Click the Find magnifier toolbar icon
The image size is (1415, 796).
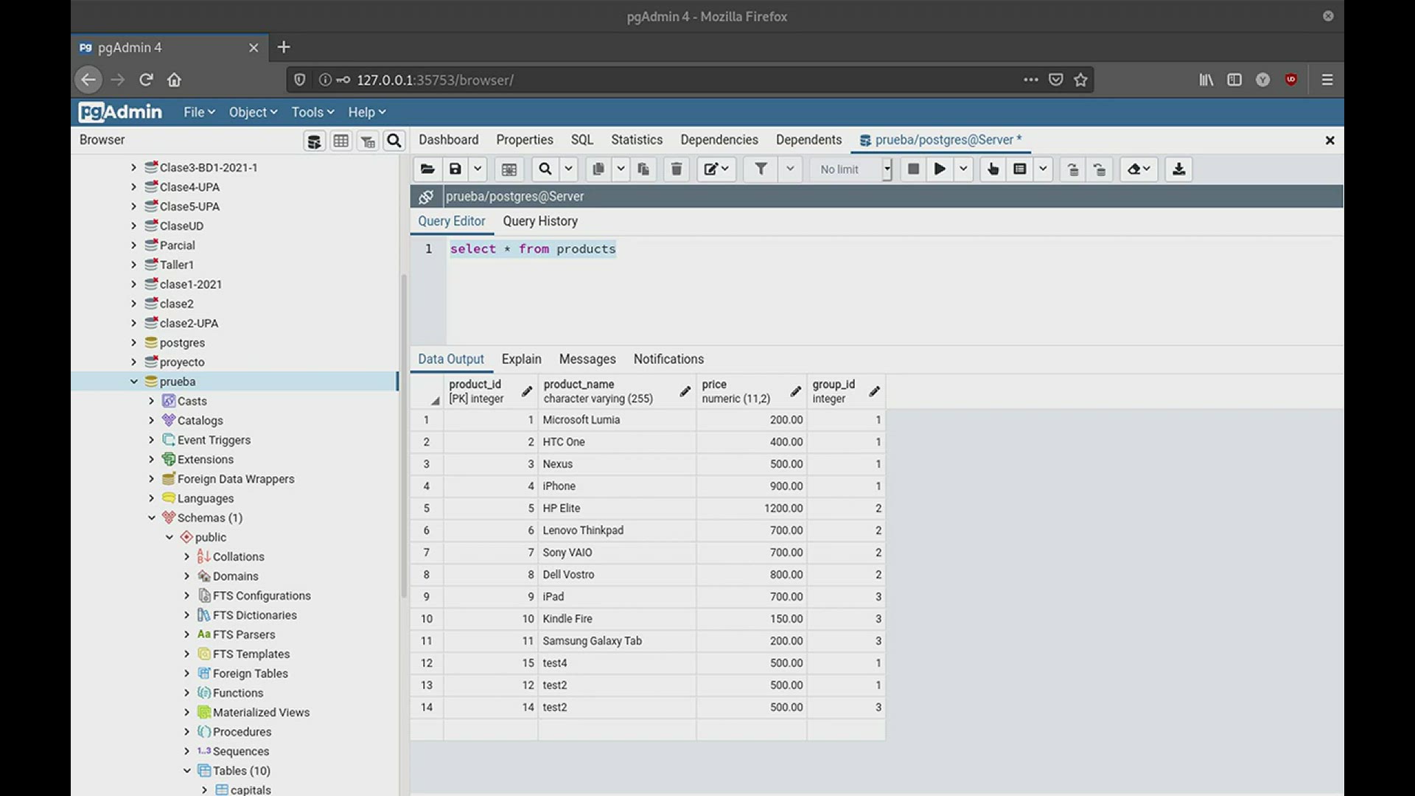[545, 170]
